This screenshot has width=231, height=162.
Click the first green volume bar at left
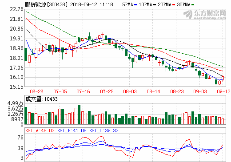tap(26, 115)
